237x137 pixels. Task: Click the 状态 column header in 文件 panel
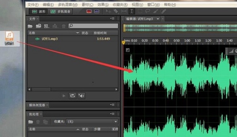pyautogui.click(x=85, y=33)
